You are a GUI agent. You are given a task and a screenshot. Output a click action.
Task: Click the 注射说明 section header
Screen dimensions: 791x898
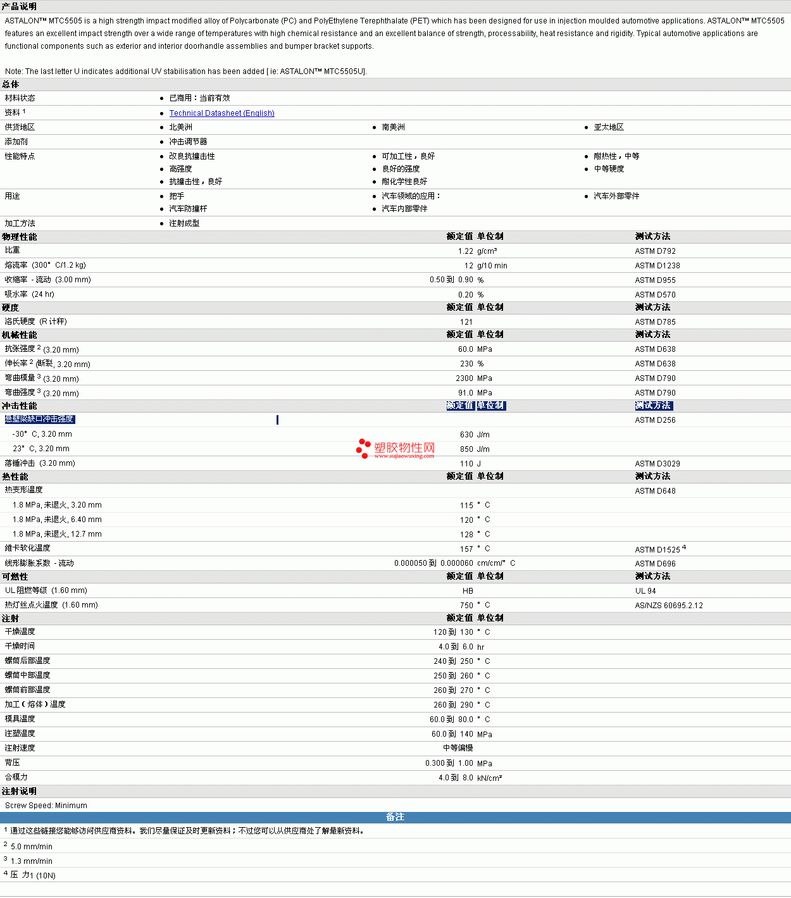click(x=20, y=791)
